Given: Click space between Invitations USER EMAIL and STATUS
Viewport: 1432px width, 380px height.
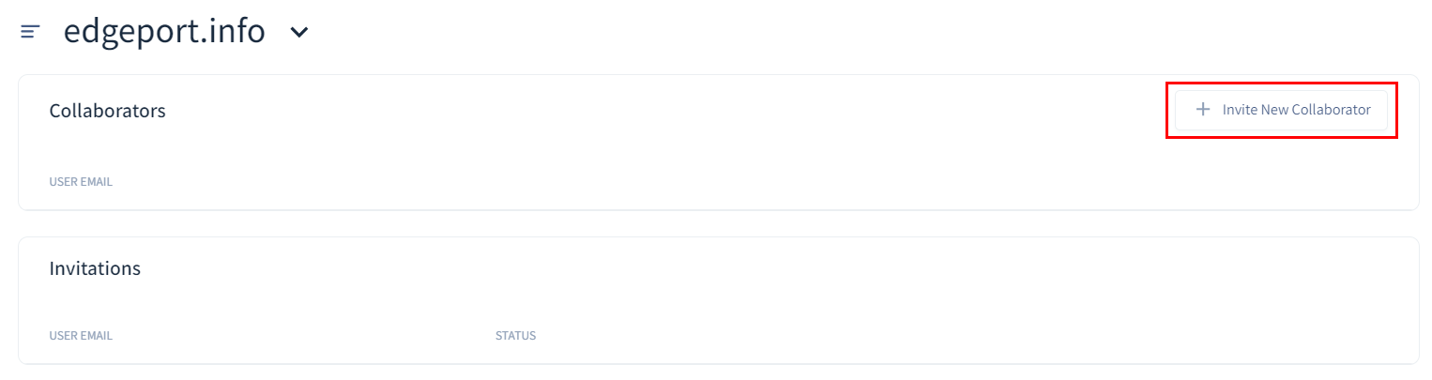Looking at the screenshot, I should coord(300,336).
